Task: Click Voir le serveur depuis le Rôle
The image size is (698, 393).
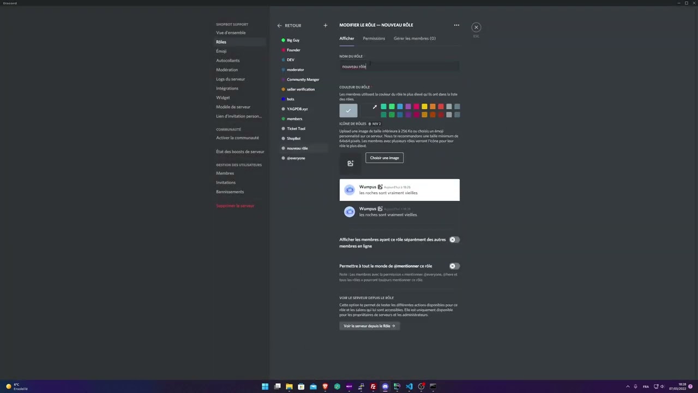Action: coord(369,326)
